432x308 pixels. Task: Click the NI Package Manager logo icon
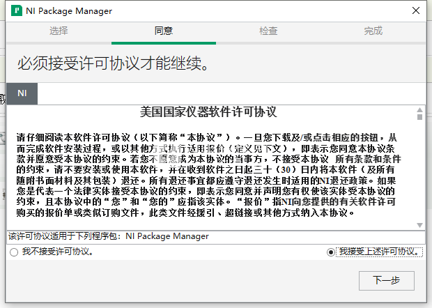[17, 10]
